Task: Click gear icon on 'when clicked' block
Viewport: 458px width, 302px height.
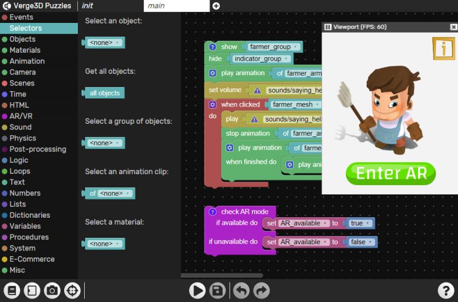Action: coord(212,105)
